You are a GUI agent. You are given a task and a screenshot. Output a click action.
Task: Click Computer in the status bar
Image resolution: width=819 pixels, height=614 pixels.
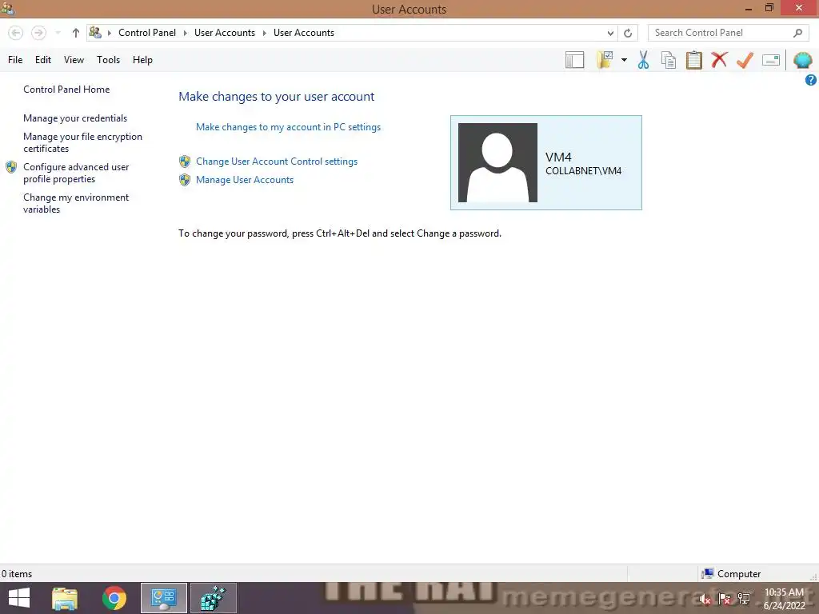[x=738, y=574]
